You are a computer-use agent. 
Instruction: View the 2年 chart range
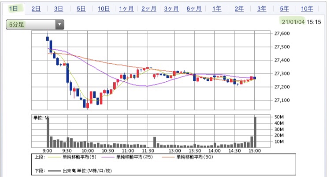(x=239, y=9)
